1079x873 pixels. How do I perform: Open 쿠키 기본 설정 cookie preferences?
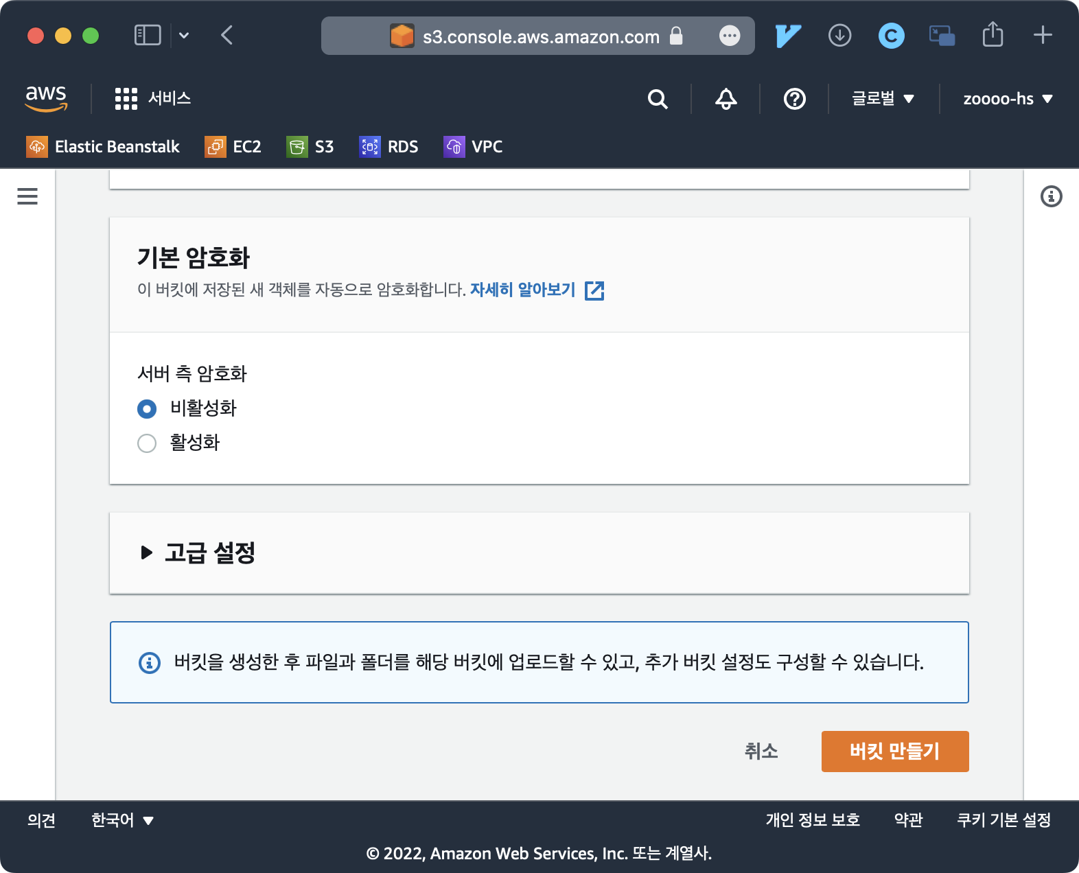tap(1003, 820)
